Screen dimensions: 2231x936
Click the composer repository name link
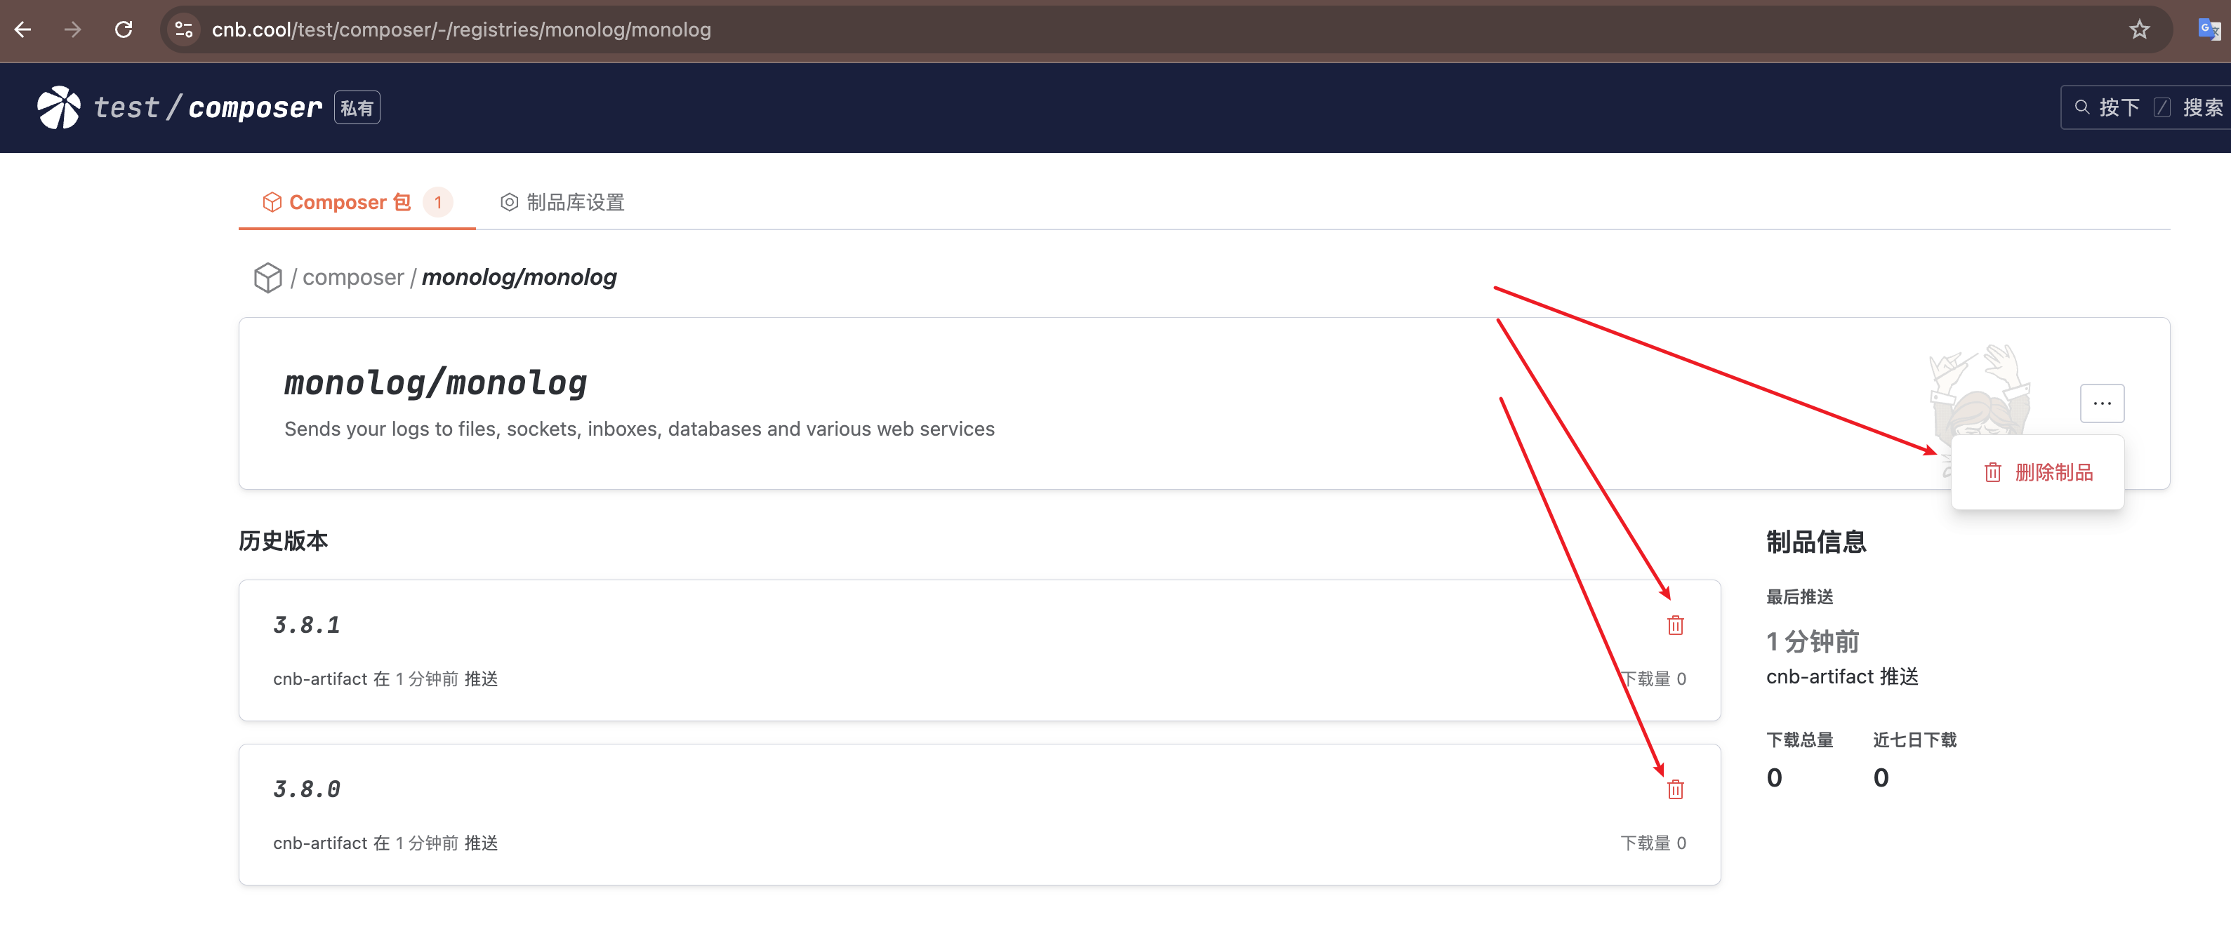pos(255,107)
